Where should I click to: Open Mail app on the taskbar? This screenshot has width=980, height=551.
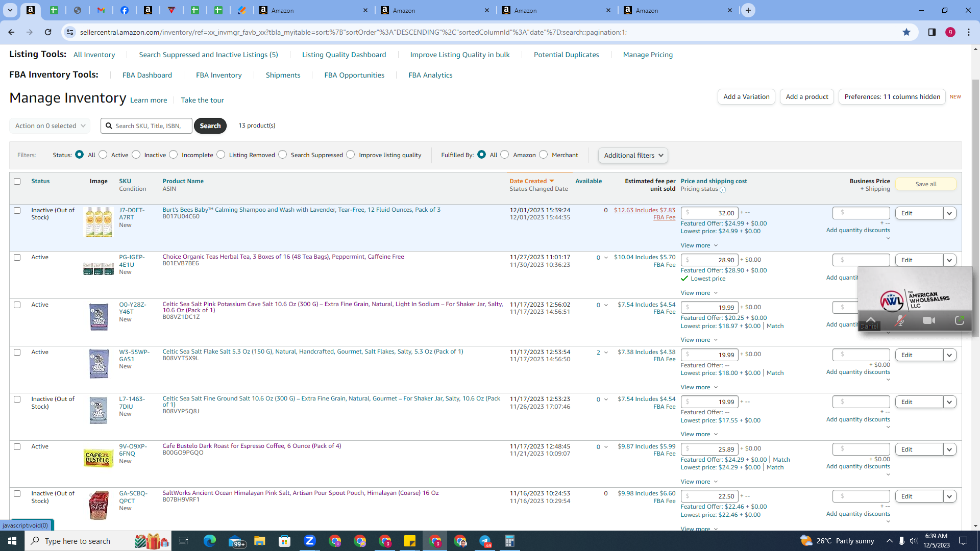[x=236, y=541]
